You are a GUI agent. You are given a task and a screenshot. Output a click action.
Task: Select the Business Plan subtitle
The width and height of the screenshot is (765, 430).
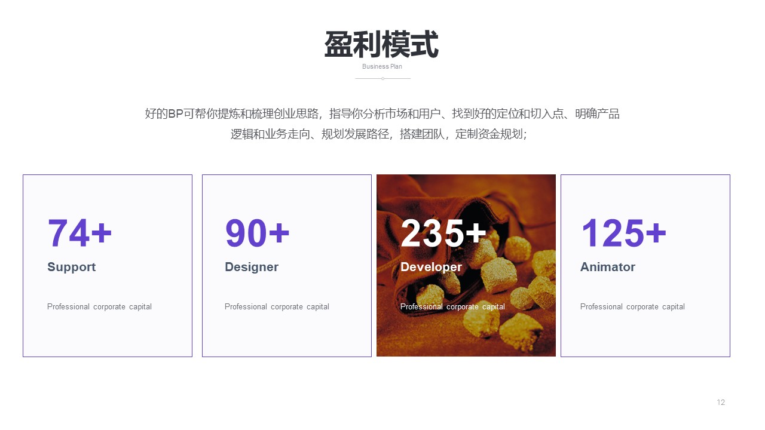(x=382, y=67)
